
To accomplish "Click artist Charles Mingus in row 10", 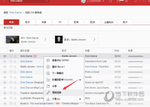I will [x=70, y=104].
